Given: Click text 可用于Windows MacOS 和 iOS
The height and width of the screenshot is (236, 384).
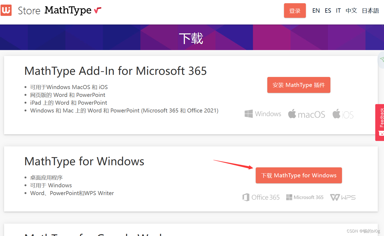Looking at the screenshot, I should point(69,87).
